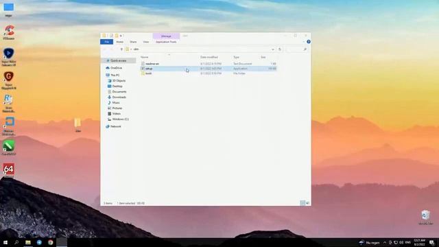Open address bar history dropdown

pos(273,49)
